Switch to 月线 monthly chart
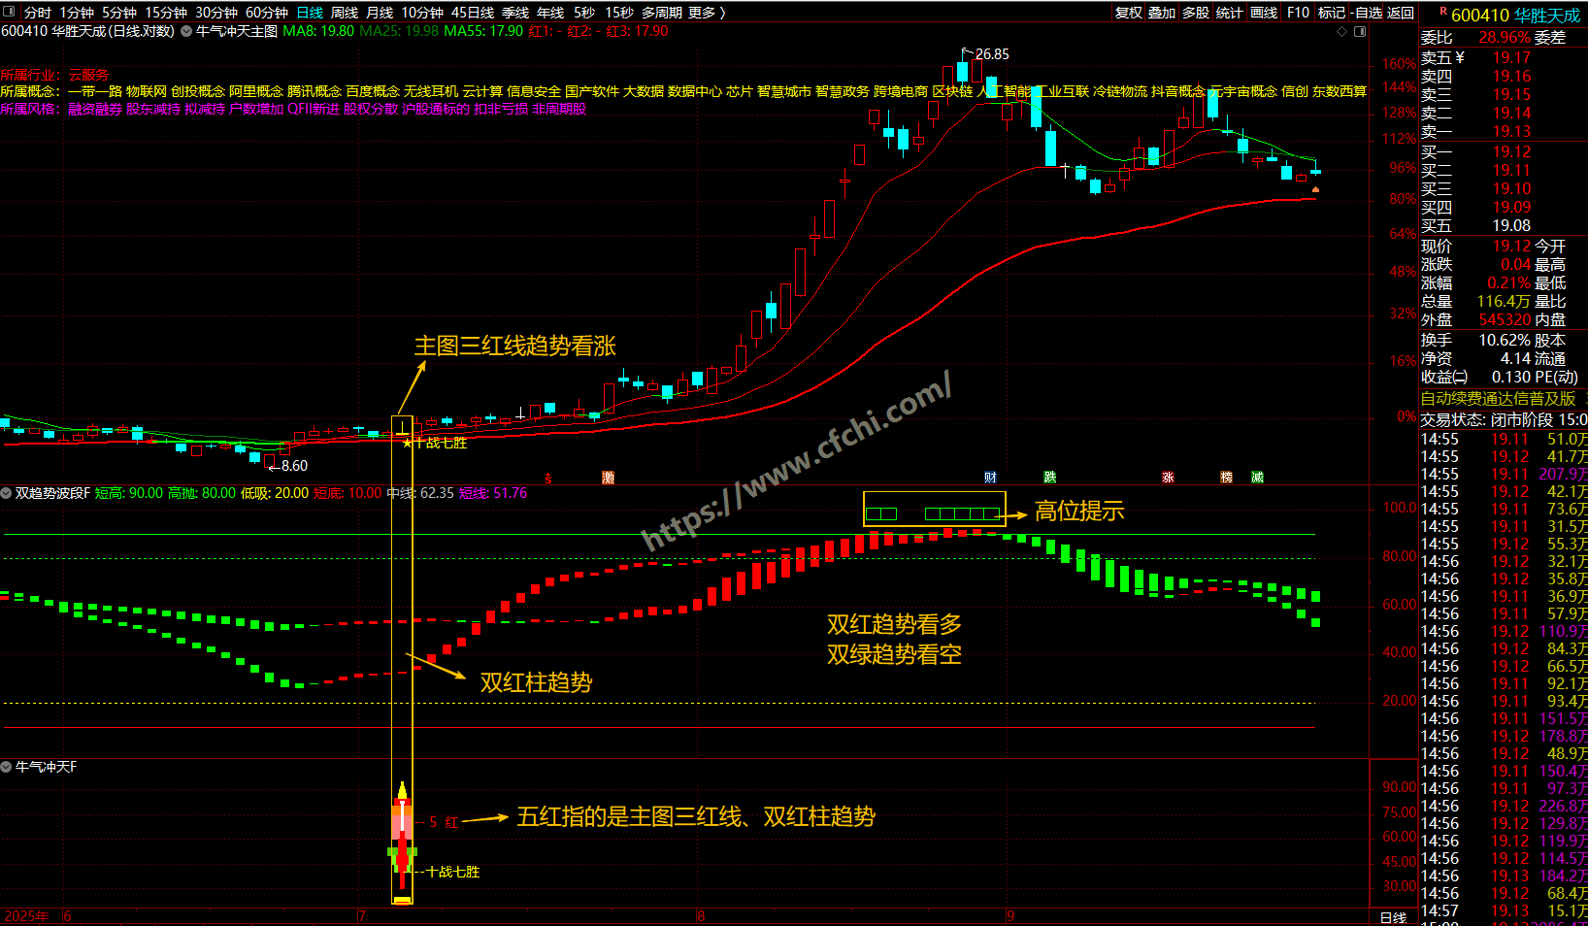 coord(380,13)
